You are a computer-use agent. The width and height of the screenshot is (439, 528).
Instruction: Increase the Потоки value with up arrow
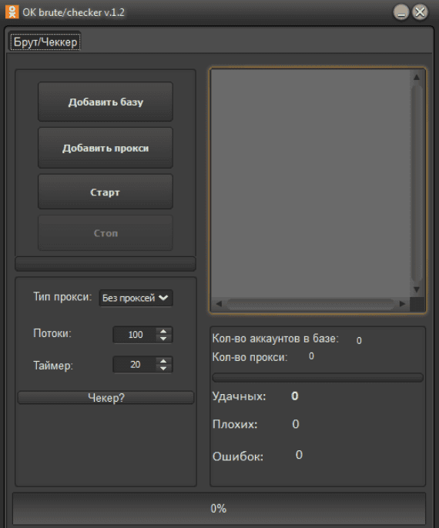pyautogui.click(x=163, y=331)
